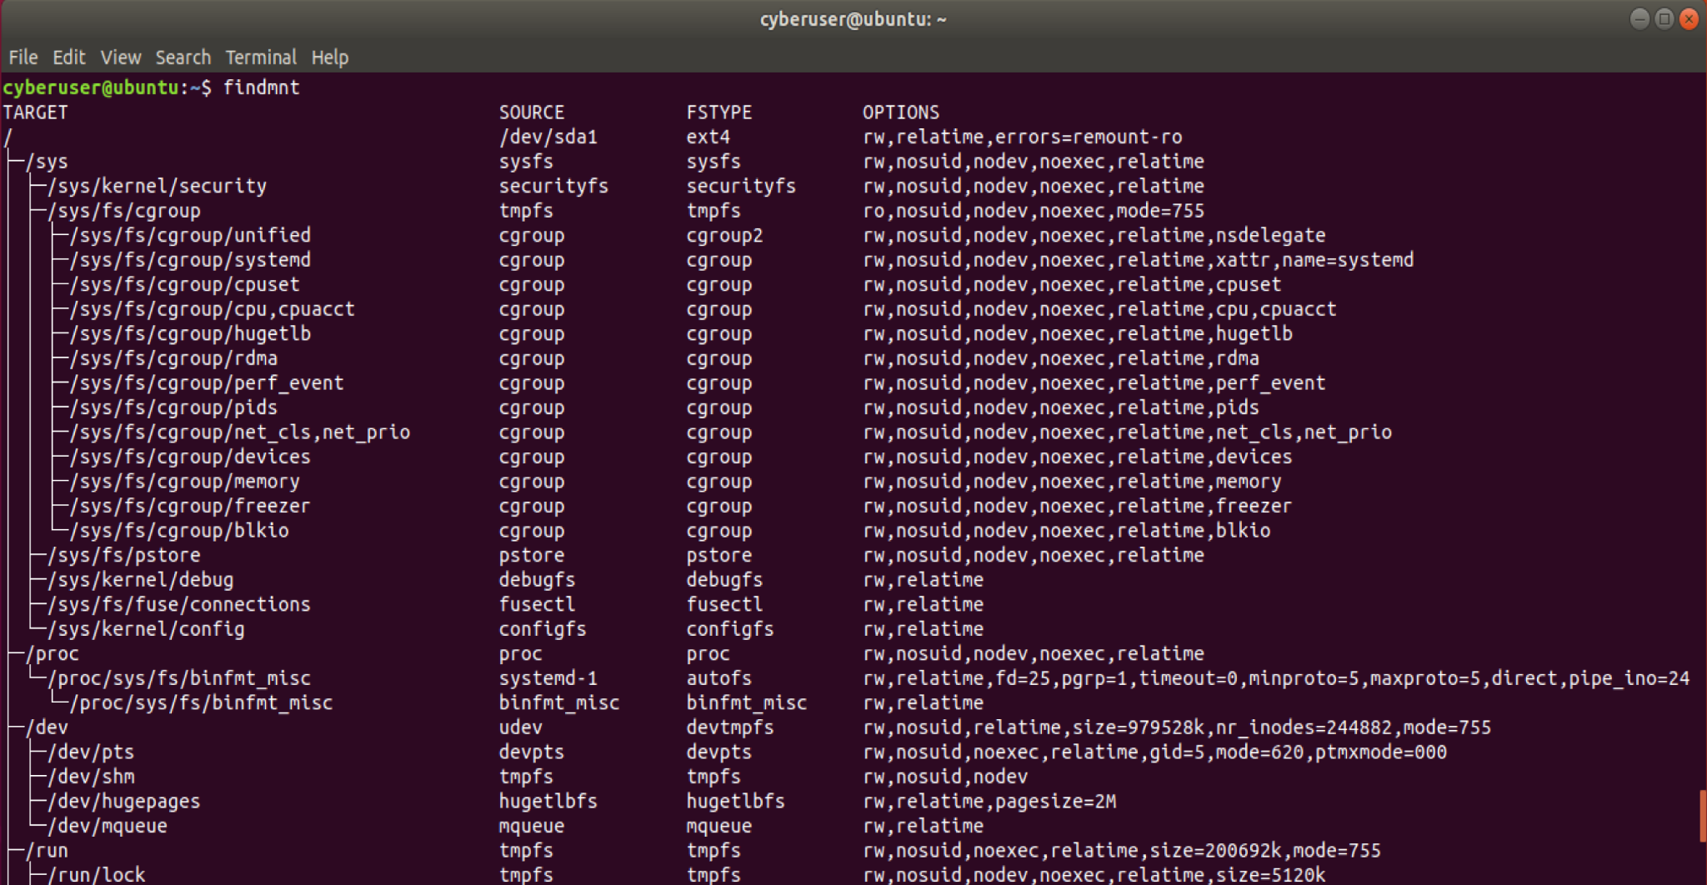Click the findmnt command text
Viewport: 1707px width, 885px height.
pos(261,87)
